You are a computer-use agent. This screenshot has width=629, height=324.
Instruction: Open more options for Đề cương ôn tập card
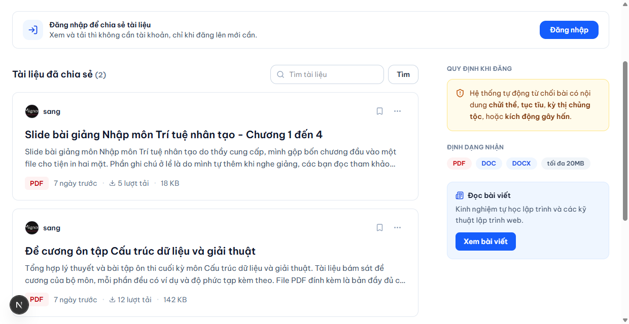point(397,228)
